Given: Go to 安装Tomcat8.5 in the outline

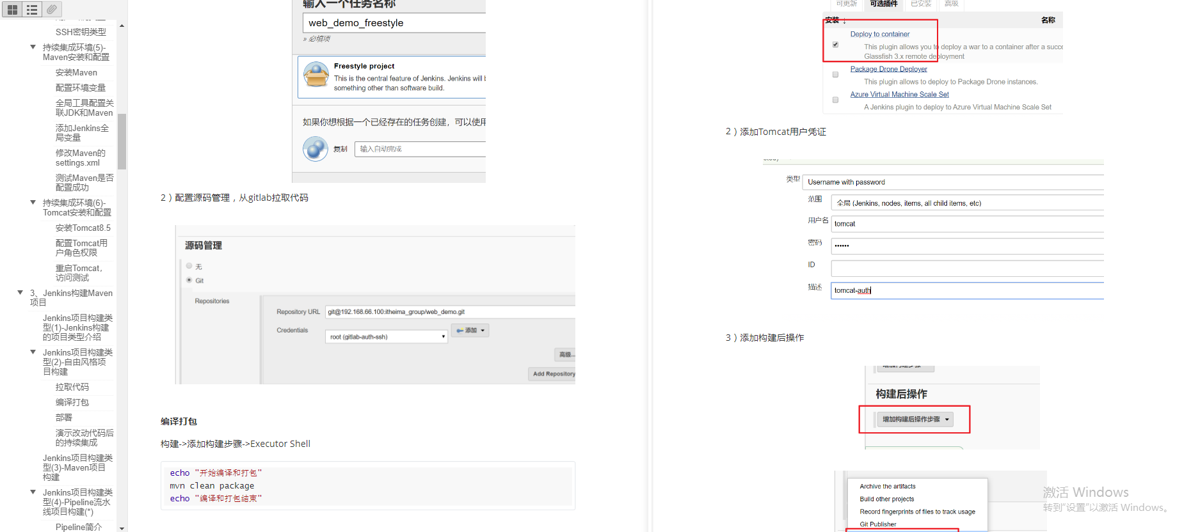Looking at the screenshot, I should click(83, 228).
